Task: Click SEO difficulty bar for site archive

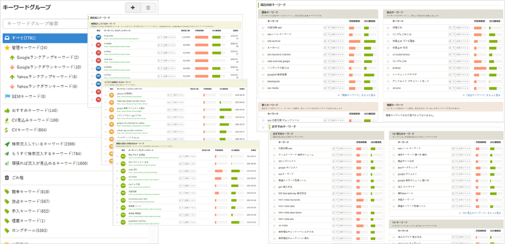Action: click(x=370, y=40)
